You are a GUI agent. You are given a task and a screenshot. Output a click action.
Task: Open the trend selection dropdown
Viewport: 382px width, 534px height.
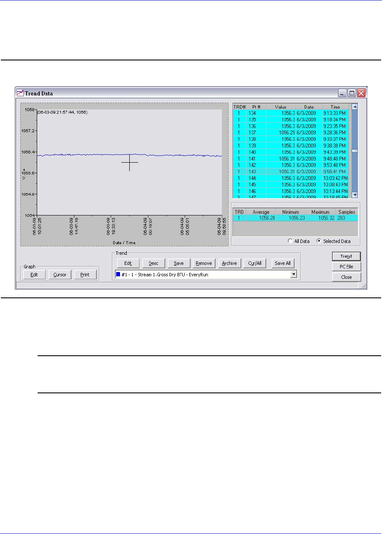(294, 274)
